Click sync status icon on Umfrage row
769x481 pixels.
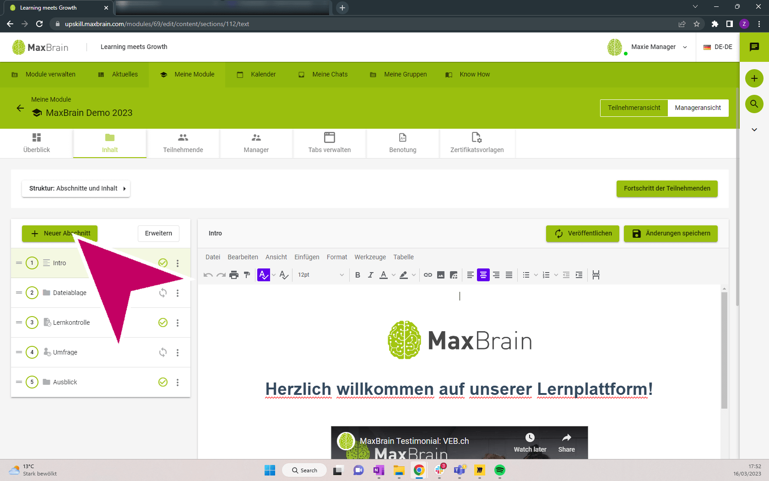(x=163, y=352)
